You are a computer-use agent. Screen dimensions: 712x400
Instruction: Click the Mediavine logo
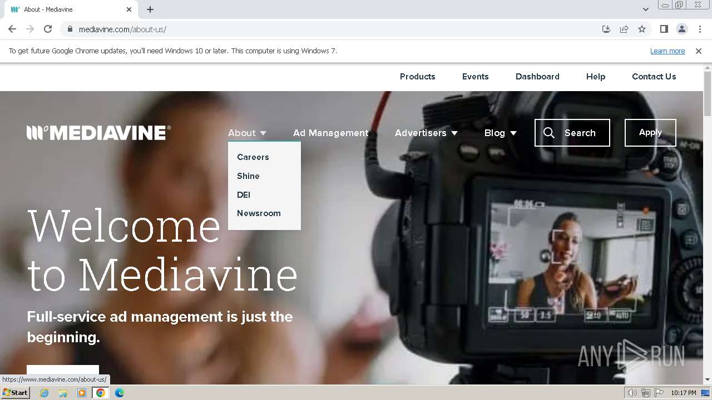tap(98, 133)
